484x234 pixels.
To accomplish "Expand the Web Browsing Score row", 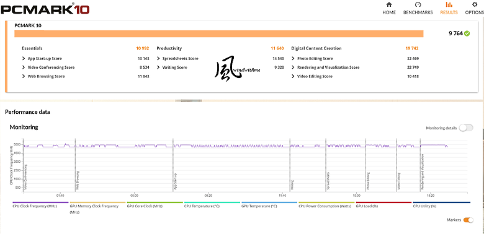I will pos(86,76).
